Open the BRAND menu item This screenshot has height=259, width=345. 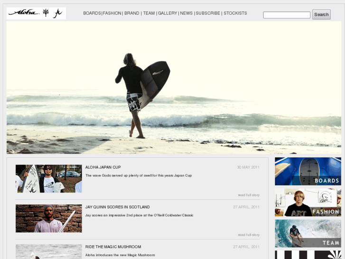132,13
